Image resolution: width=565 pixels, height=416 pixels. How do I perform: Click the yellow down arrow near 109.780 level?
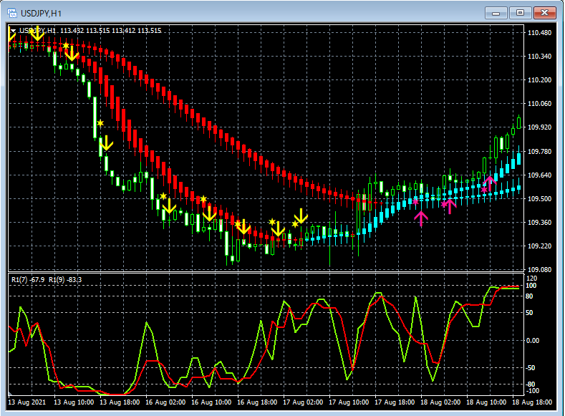[106, 143]
